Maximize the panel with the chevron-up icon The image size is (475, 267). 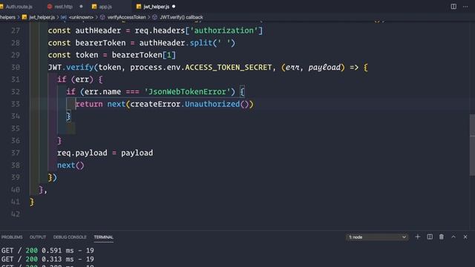tap(453, 237)
